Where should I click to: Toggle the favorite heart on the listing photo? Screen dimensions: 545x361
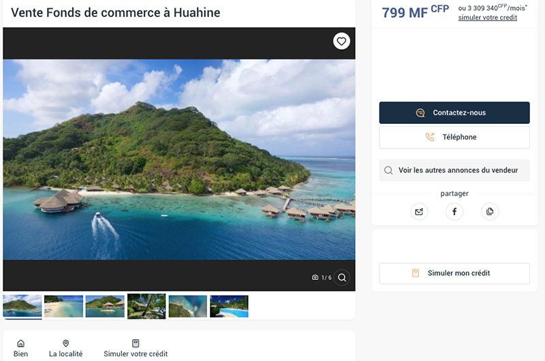[x=341, y=42]
